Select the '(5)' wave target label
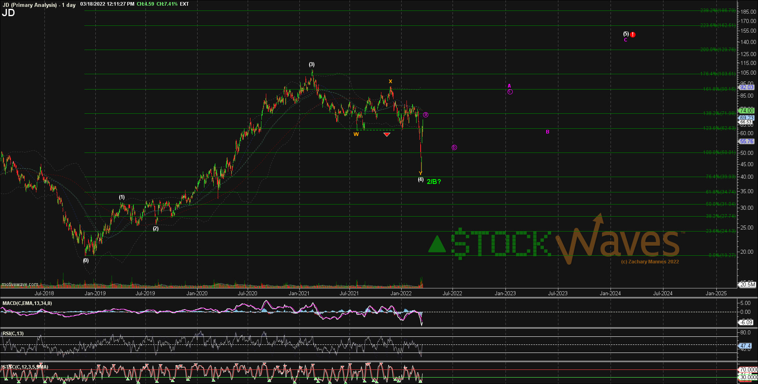This screenshot has height=384, width=758. click(x=625, y=34)
